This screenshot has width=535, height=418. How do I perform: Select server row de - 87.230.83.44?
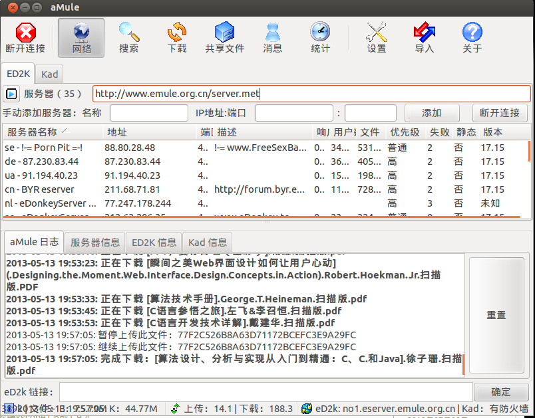click(266, 161)
